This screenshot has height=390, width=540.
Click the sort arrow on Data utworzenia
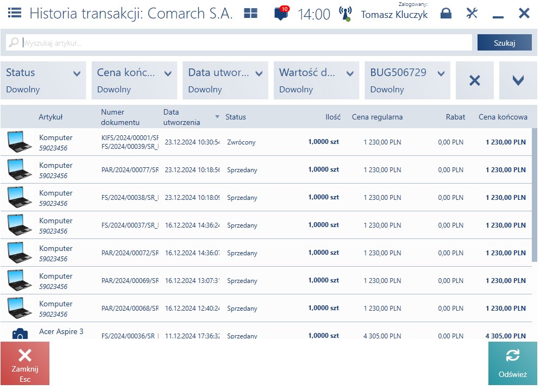(217, 117)
